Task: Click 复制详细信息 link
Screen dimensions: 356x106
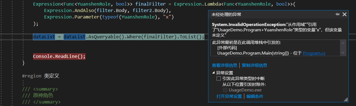Action: pyautogui.click(x=254, y=65)
